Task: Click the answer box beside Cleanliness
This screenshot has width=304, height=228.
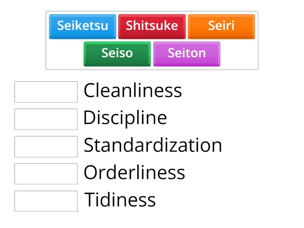Action: (x=46, y=91)
